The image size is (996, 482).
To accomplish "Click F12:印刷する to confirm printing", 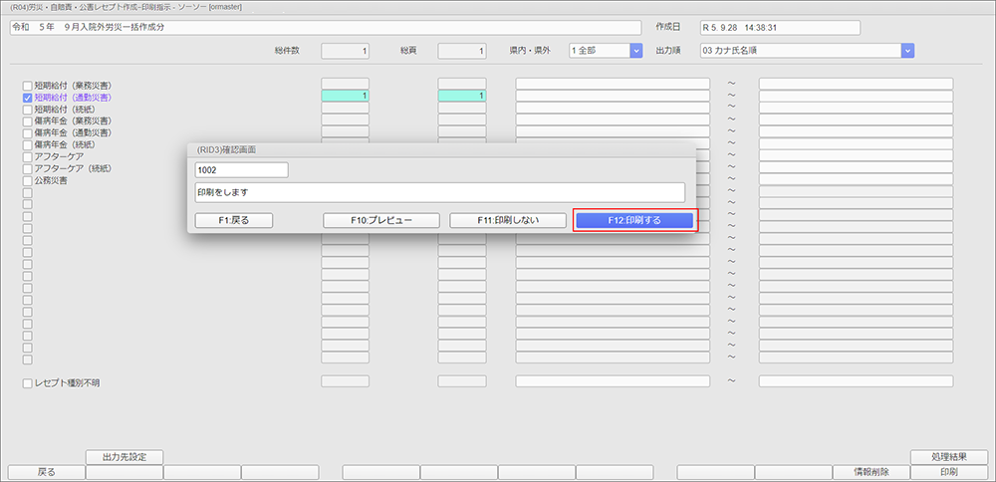I will tap(634, 220).
